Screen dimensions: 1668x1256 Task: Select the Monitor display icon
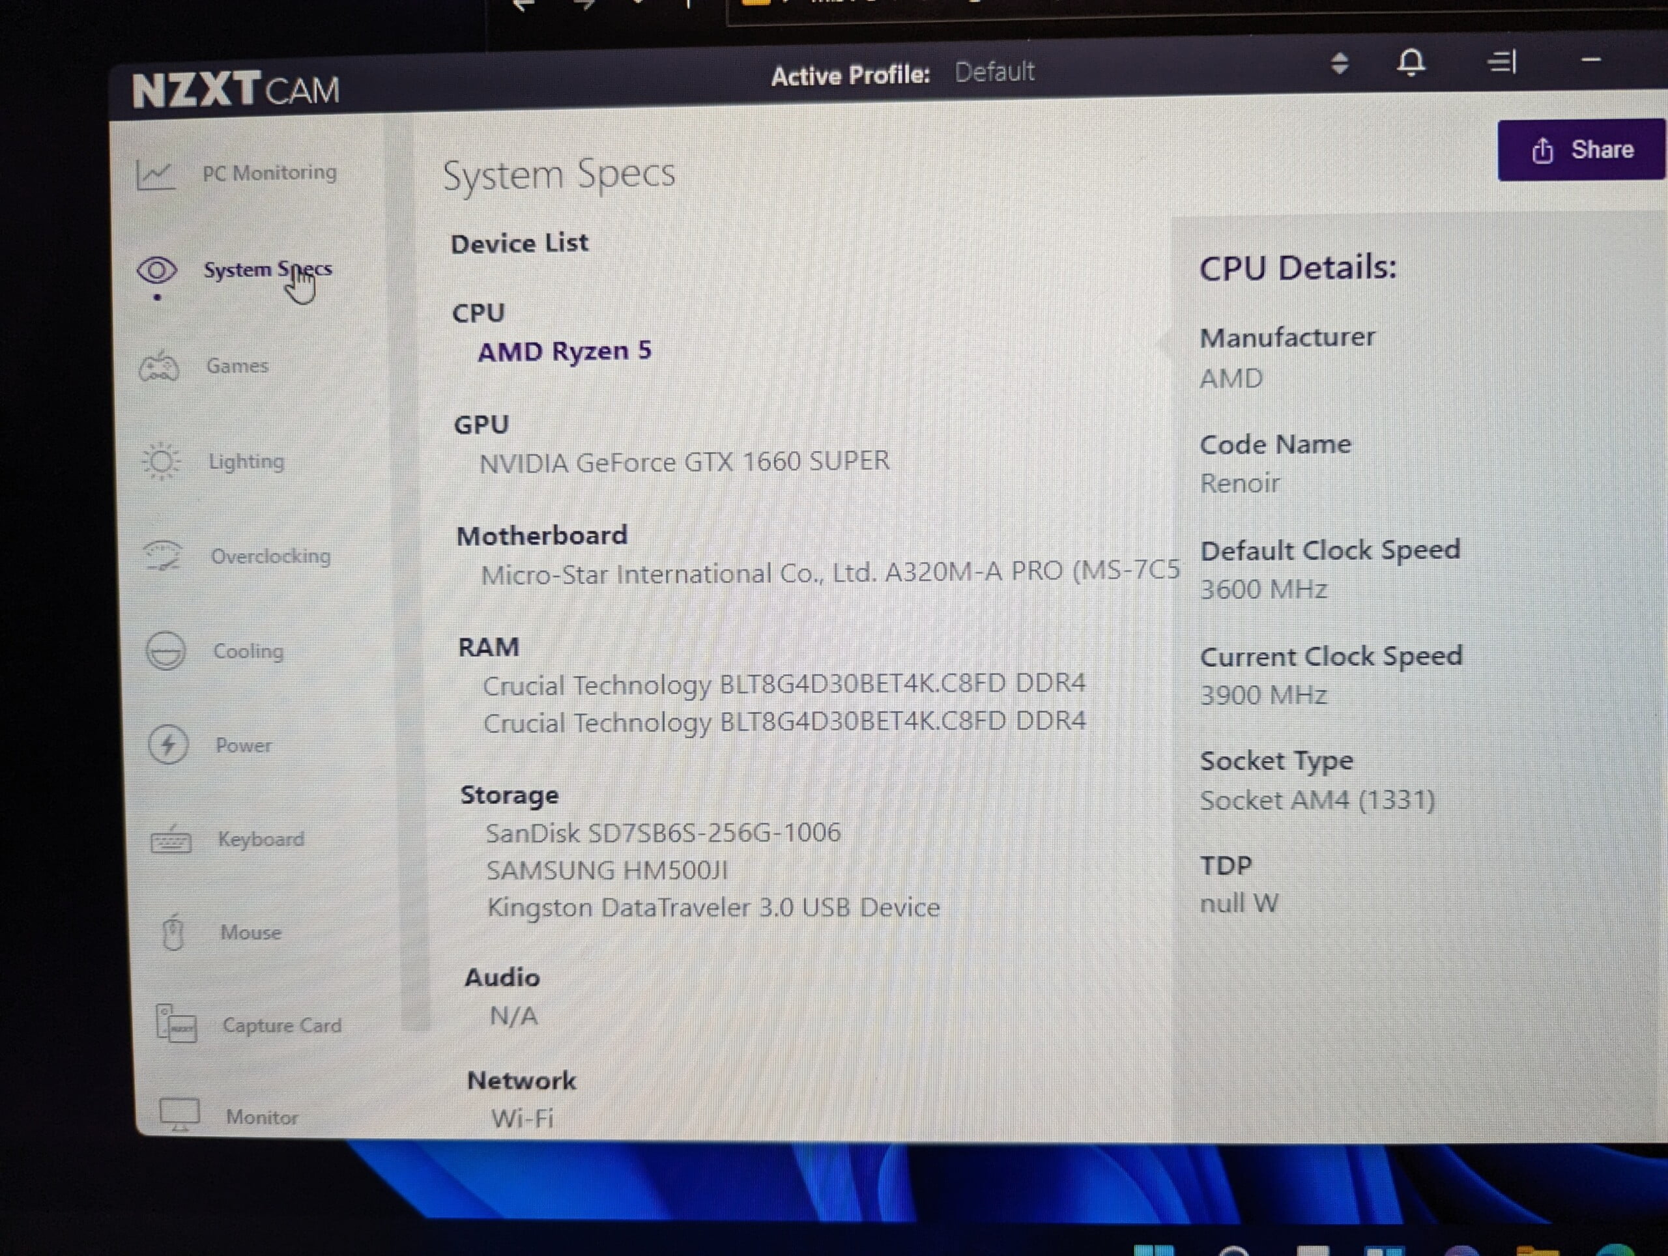179,1114
